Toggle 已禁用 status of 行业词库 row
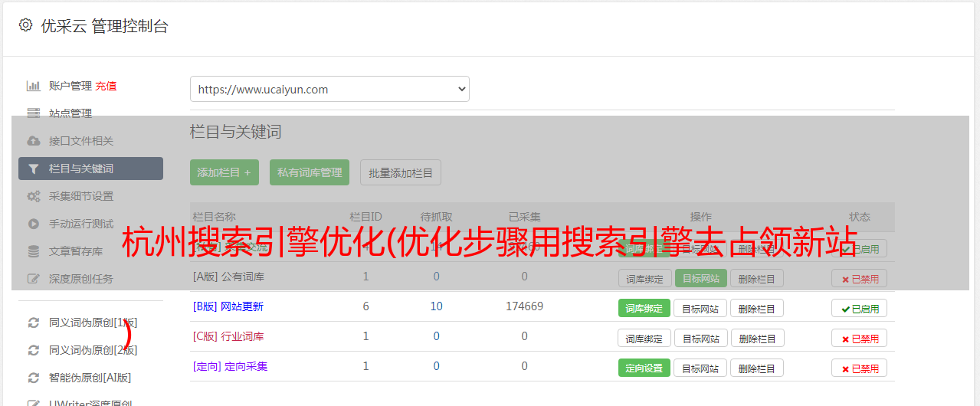 click(x=860, y=338)
